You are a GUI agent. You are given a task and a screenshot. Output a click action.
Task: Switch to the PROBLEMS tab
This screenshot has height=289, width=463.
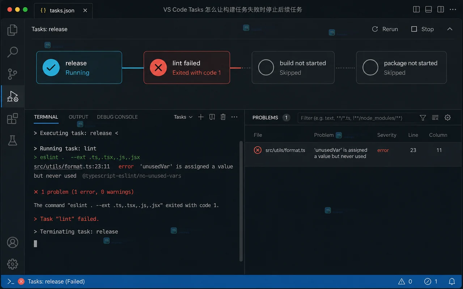click(x=265, y=118)
